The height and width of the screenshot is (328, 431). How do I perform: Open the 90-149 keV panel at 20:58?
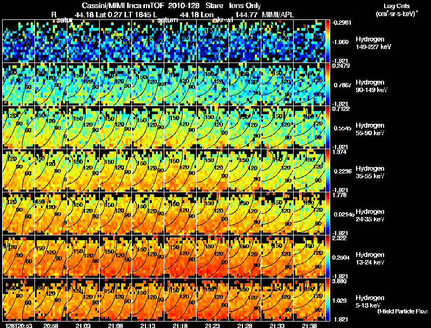click(x=51, y=84)
